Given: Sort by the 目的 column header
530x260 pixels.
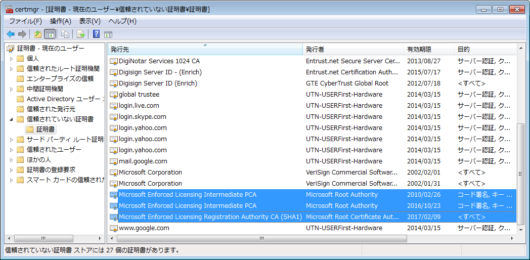Looking at the screenshot, I should click(485, 50).
